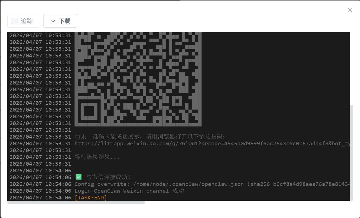This screenshot has width=360, height=218.
Task: Click the QR code image
Action: click(x=138, y=79)
